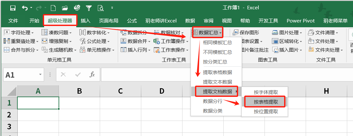
Task: Click the Undo arrow icon
Action: (24, 8)
